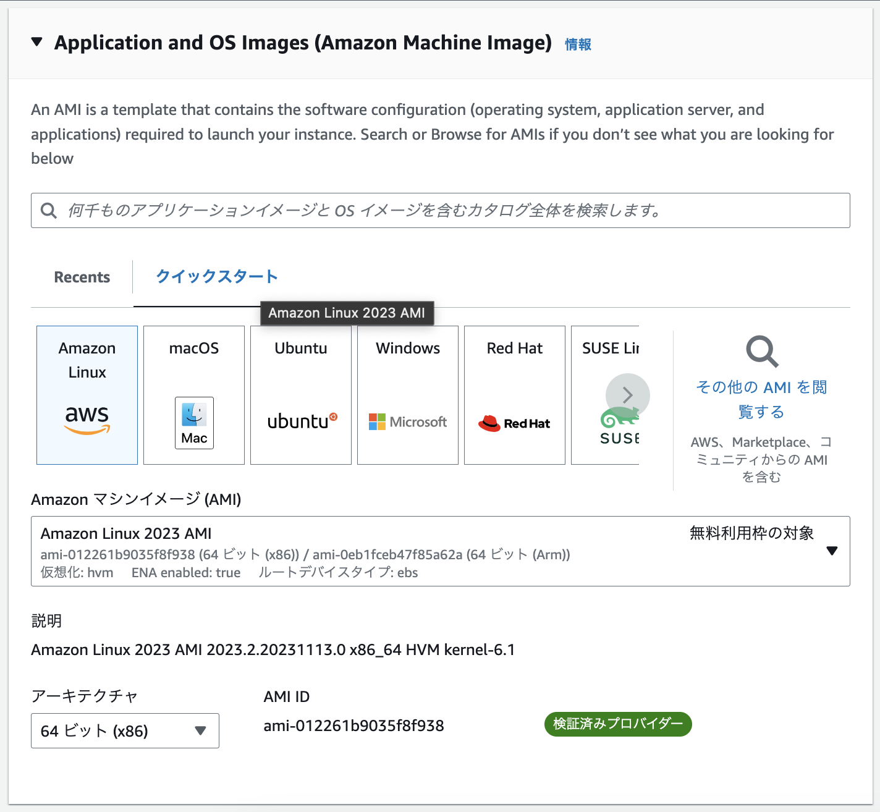
Task: Select the Amazon Linux AMI card
Action: coord(87,395)
